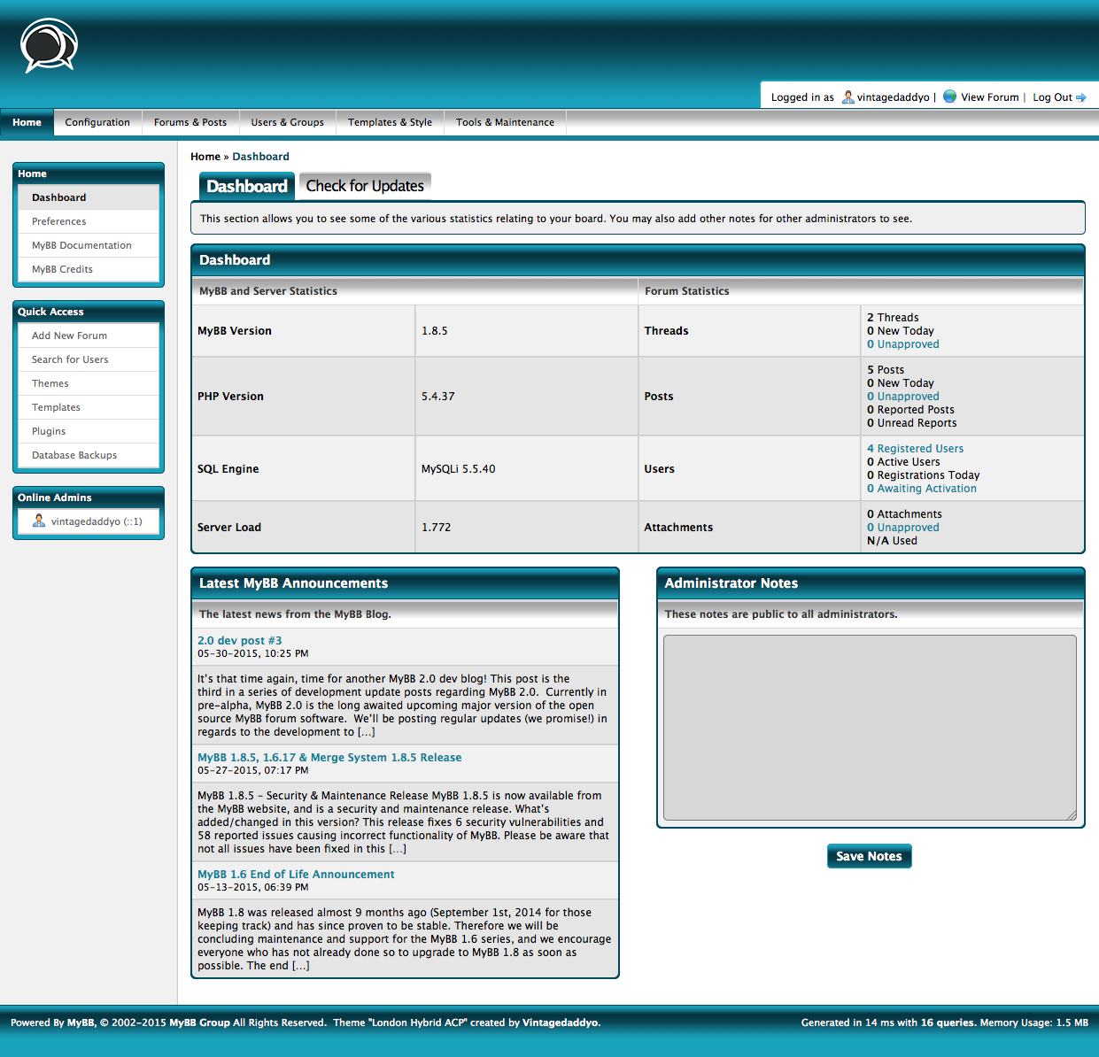View the 4 Registered Users link

[915, 449]
